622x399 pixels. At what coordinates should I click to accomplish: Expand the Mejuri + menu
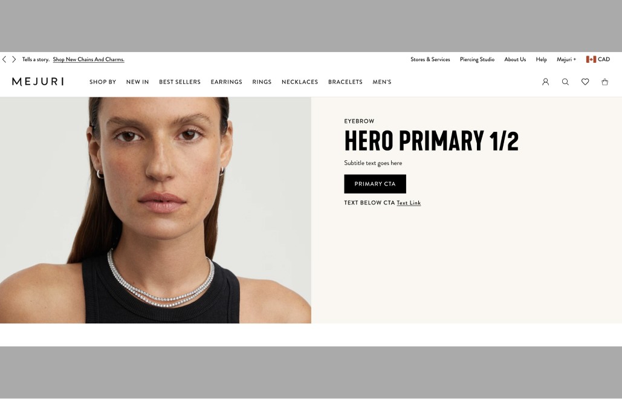[566, 59]
